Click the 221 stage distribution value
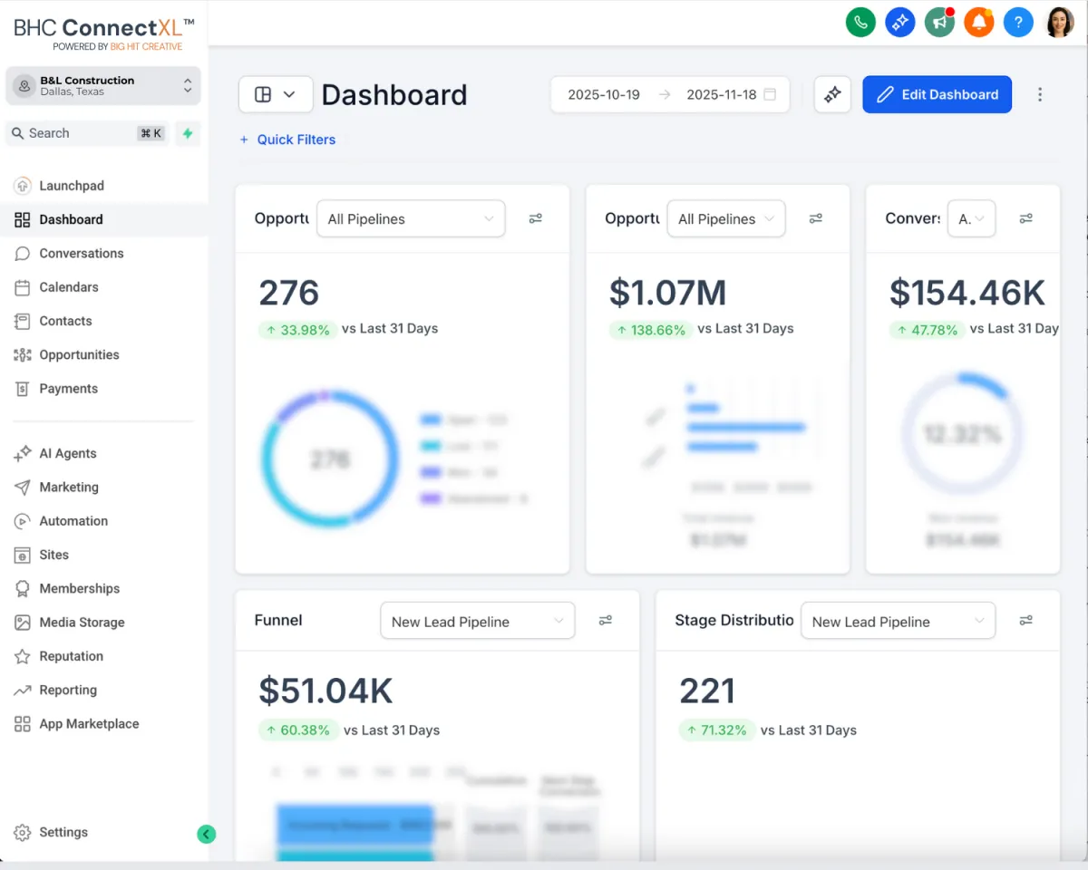 [706, 691]
